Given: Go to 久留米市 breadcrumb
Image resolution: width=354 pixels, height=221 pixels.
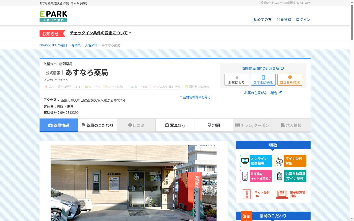Looking at the screenshot, I should [x=91, y=45].
